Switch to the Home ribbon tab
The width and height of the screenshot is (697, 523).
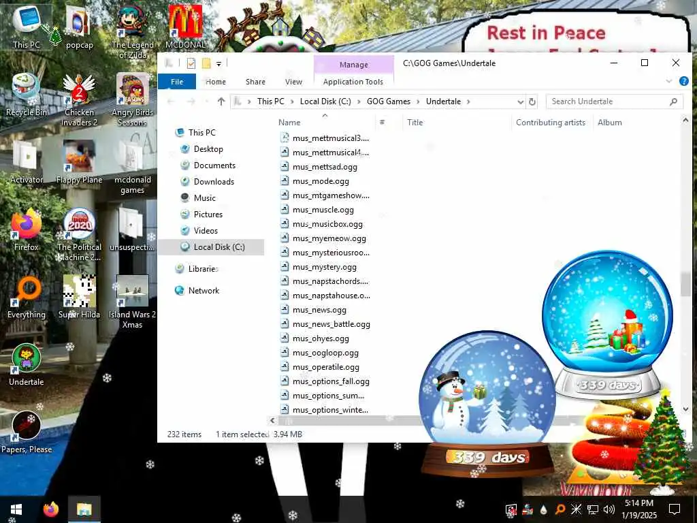216,82
